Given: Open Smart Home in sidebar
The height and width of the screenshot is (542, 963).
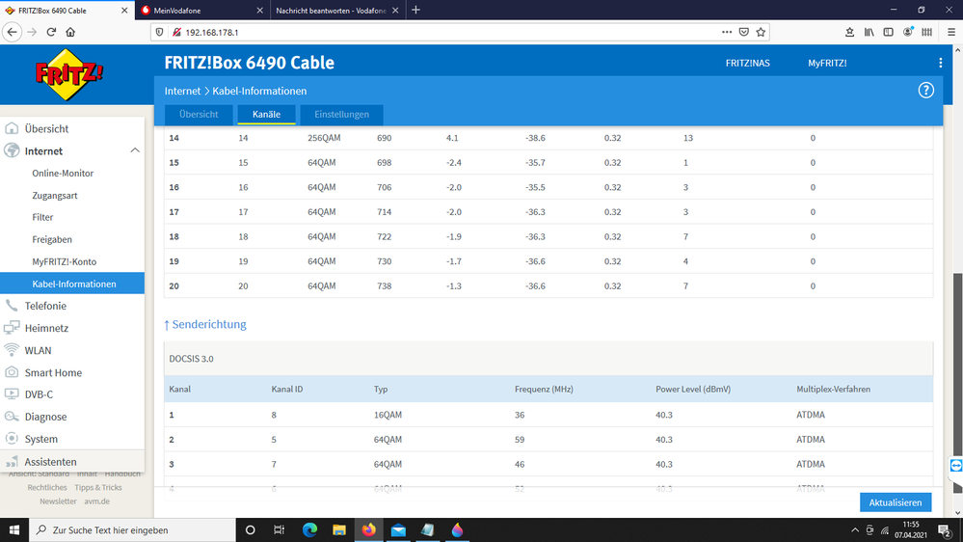Looking at the screenshot, I should click(53, 372).
